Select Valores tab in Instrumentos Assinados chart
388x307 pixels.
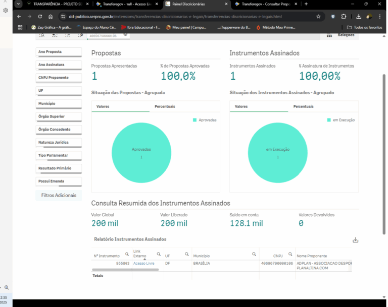[x=241, y=106]
